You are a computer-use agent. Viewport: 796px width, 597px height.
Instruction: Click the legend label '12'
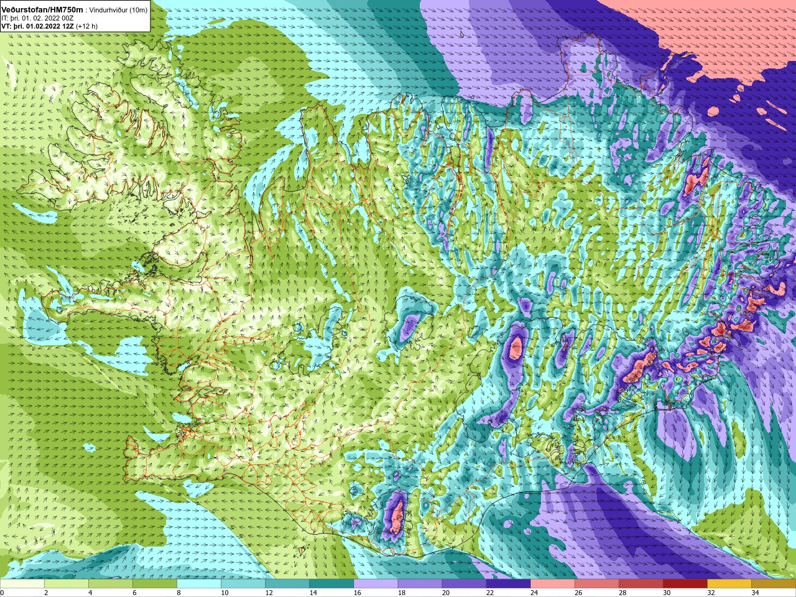(269, 593)
